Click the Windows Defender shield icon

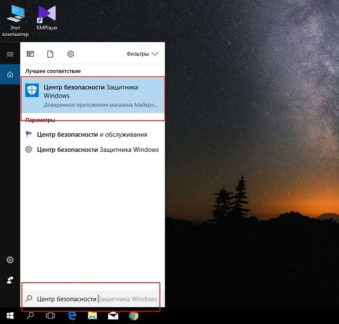tap(32, 90)
